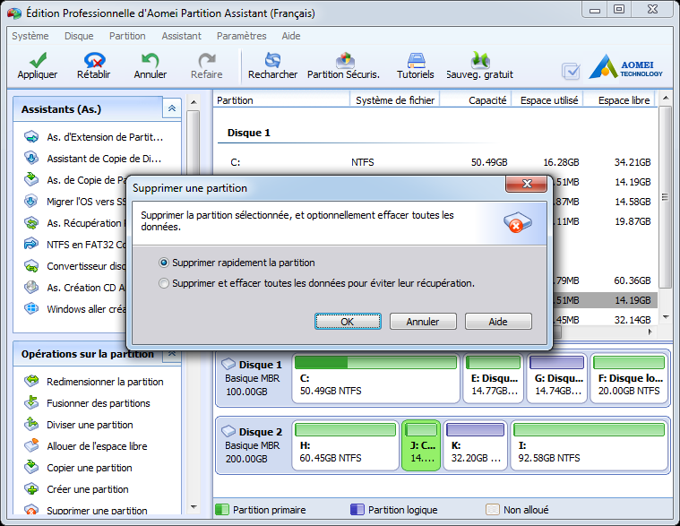Image resolution: width=680 pixels, height=526 pixels.
Task: Close the Supprimer une partition dialog
Action: [x=526, y=184]
